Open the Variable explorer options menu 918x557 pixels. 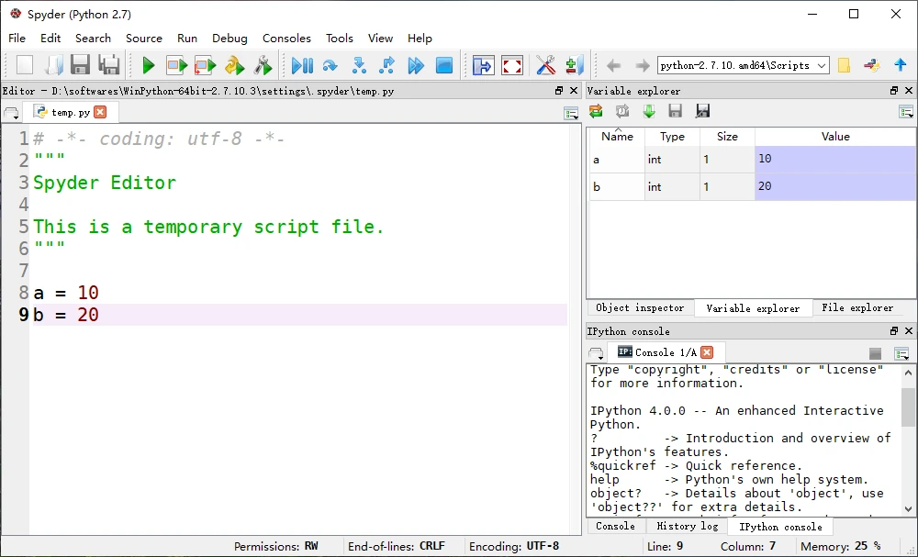906,112
